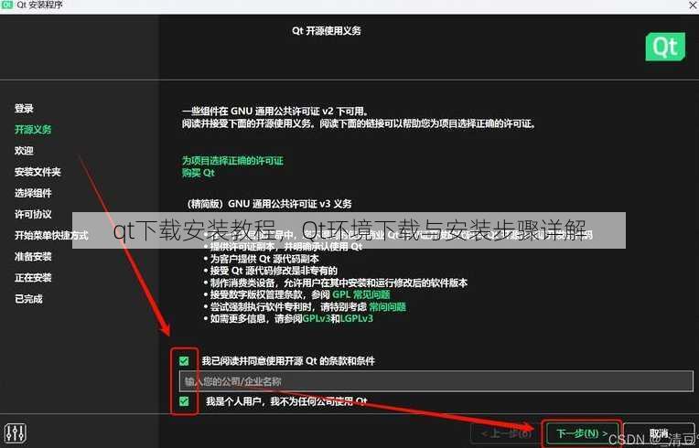Select the 准备安装 step in sidebar

[x=33, y=257]
